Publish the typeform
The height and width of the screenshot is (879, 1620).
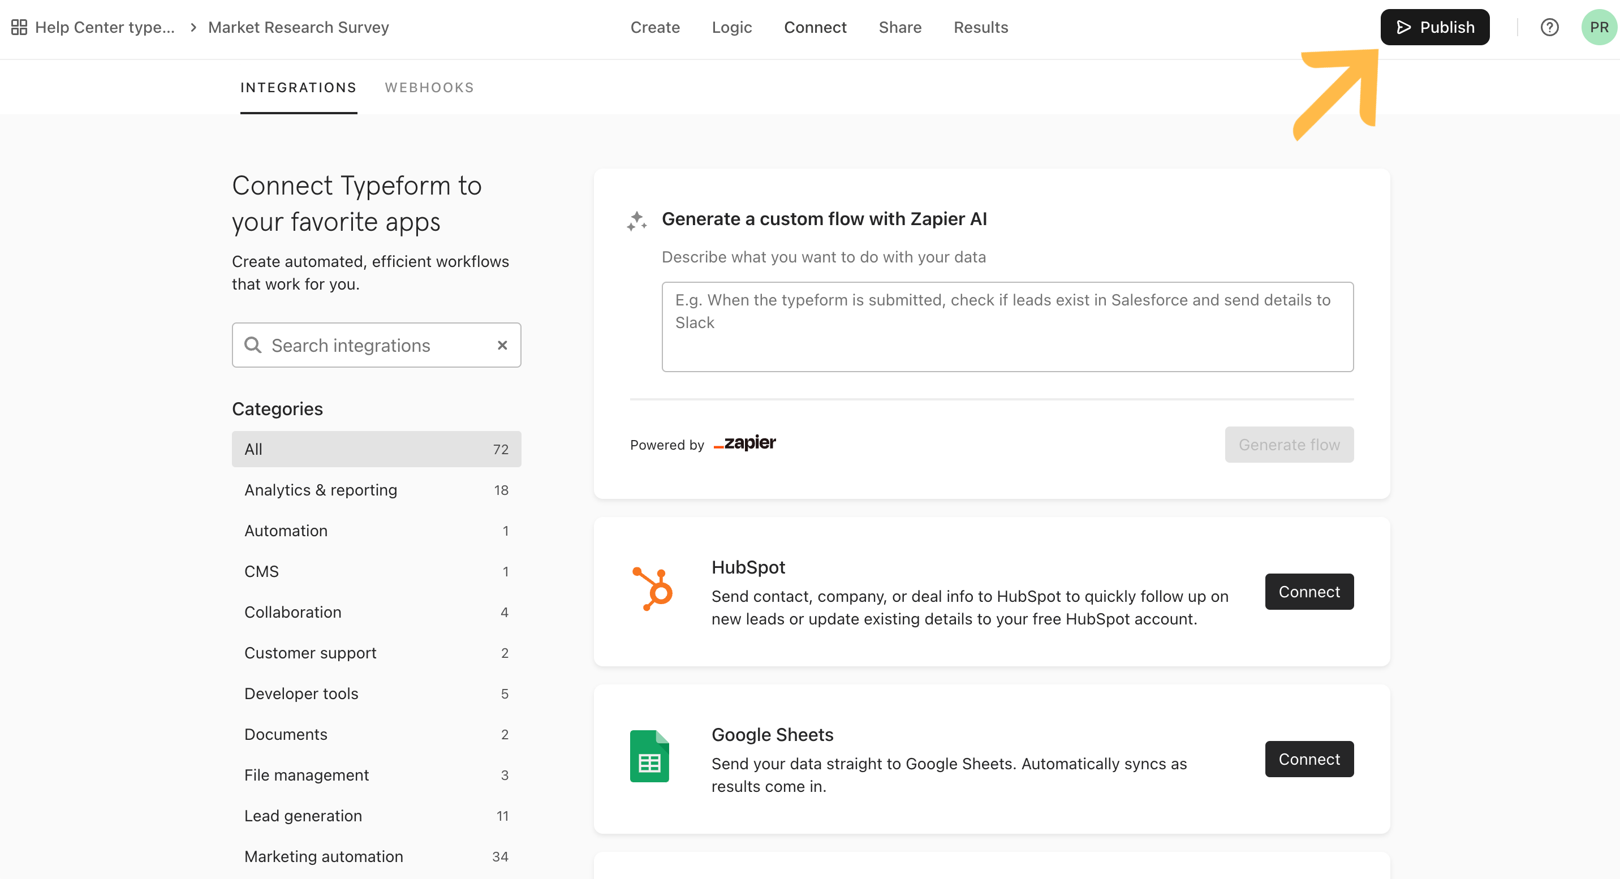pos(1434,27)
